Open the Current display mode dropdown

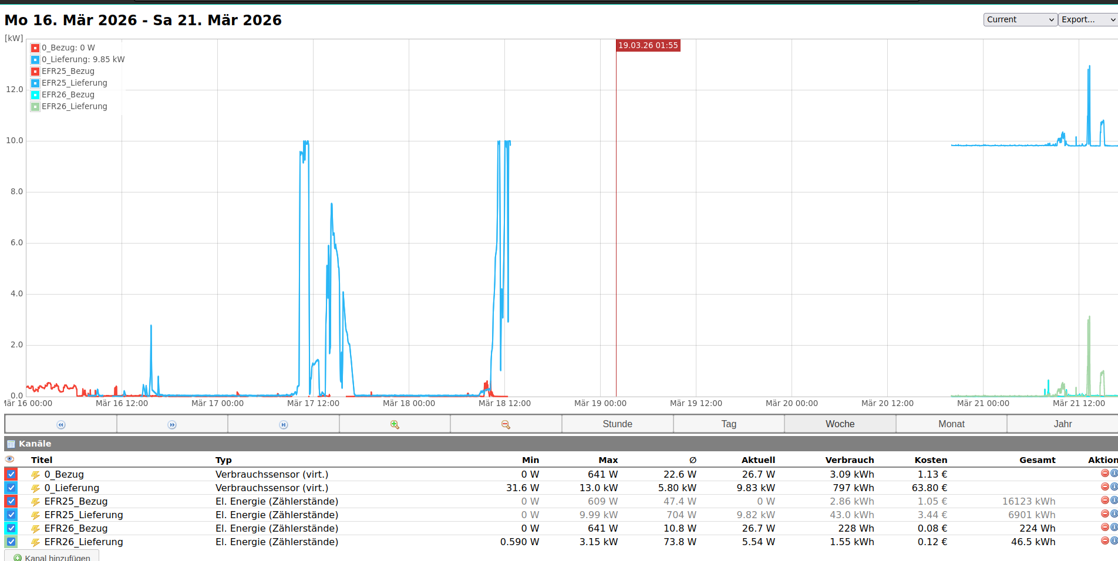coord(1020,19)
